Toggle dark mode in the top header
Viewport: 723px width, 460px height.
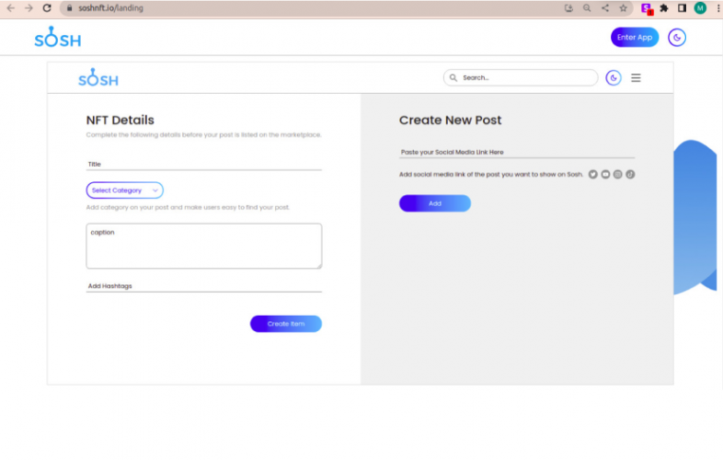click(x=677, y=38)
